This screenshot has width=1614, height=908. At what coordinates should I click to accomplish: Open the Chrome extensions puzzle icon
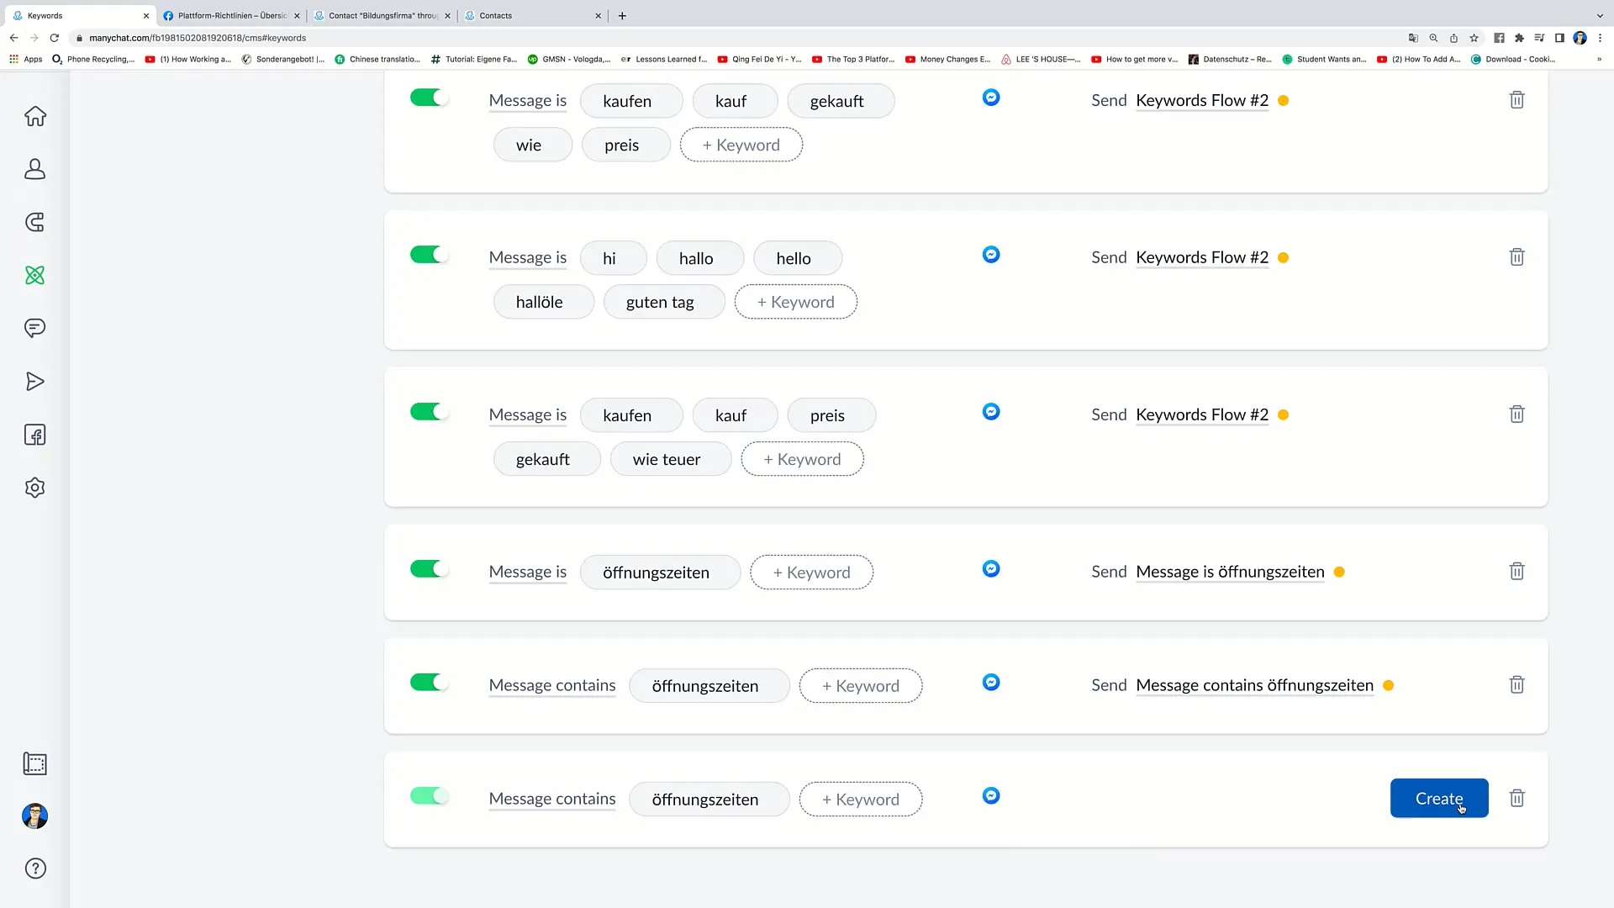point(1519,38)
